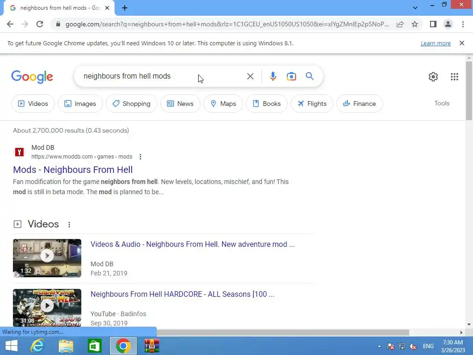Switch to Videos results filter

click(x=33, y=104)
